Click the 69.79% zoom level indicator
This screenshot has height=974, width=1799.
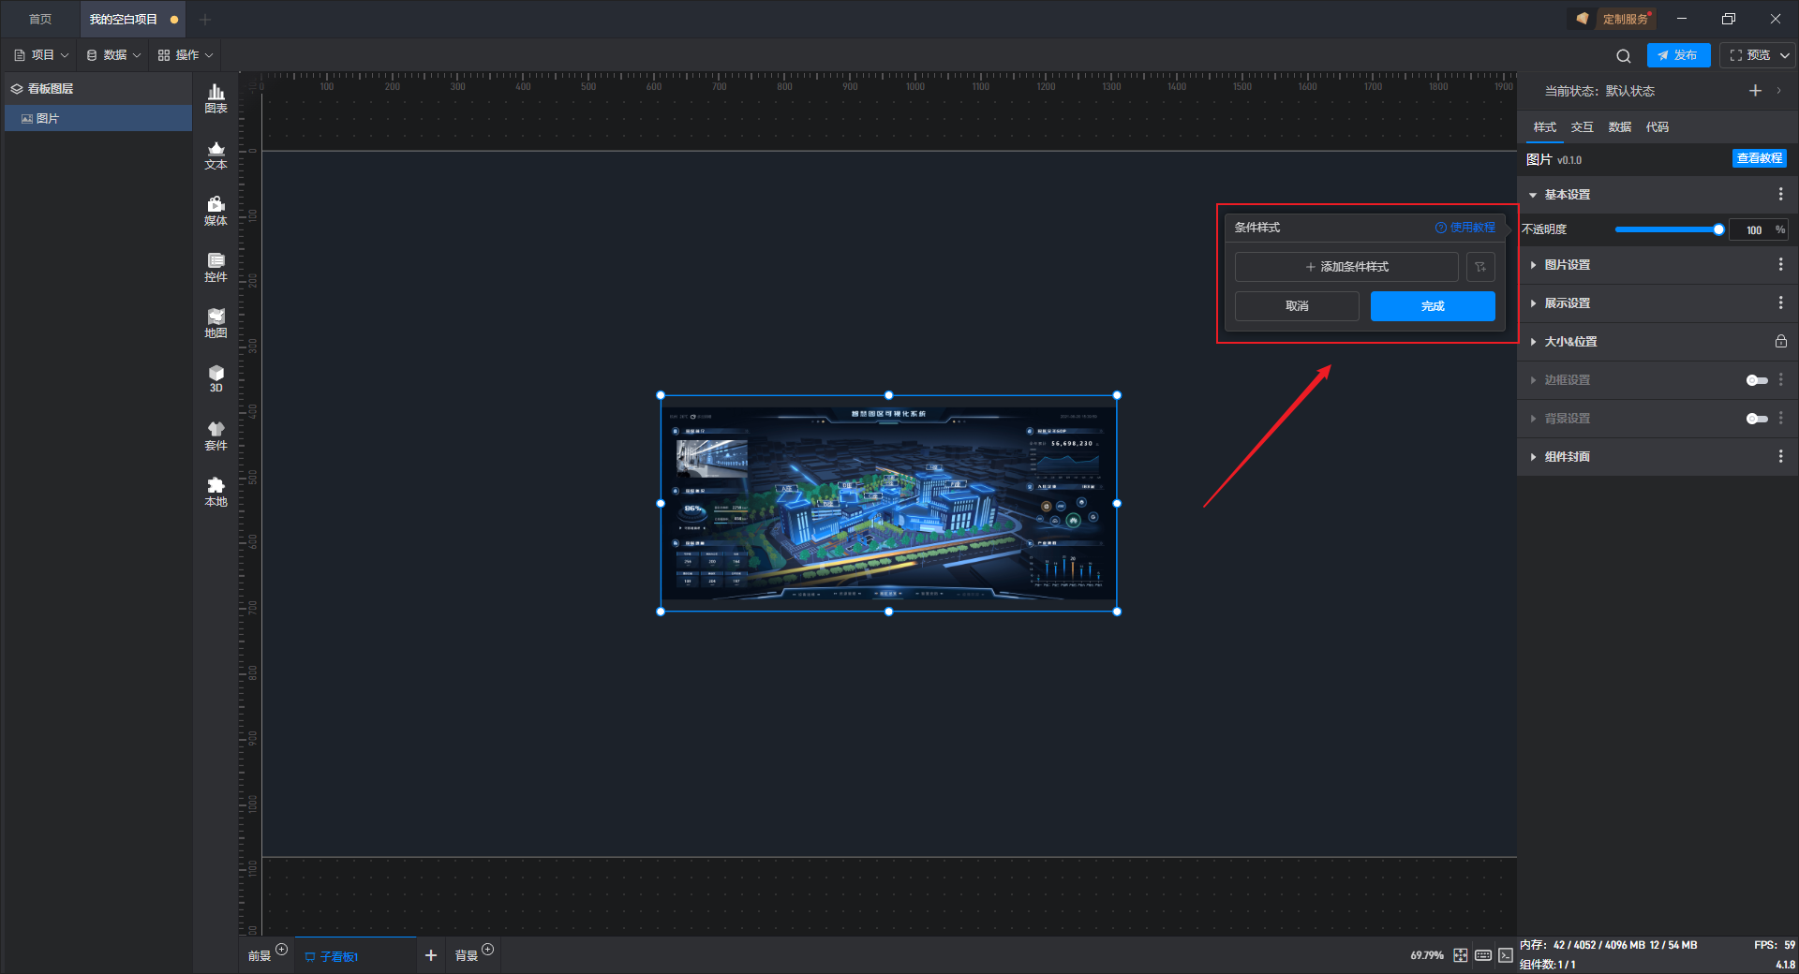click(x=1427, y=955)
